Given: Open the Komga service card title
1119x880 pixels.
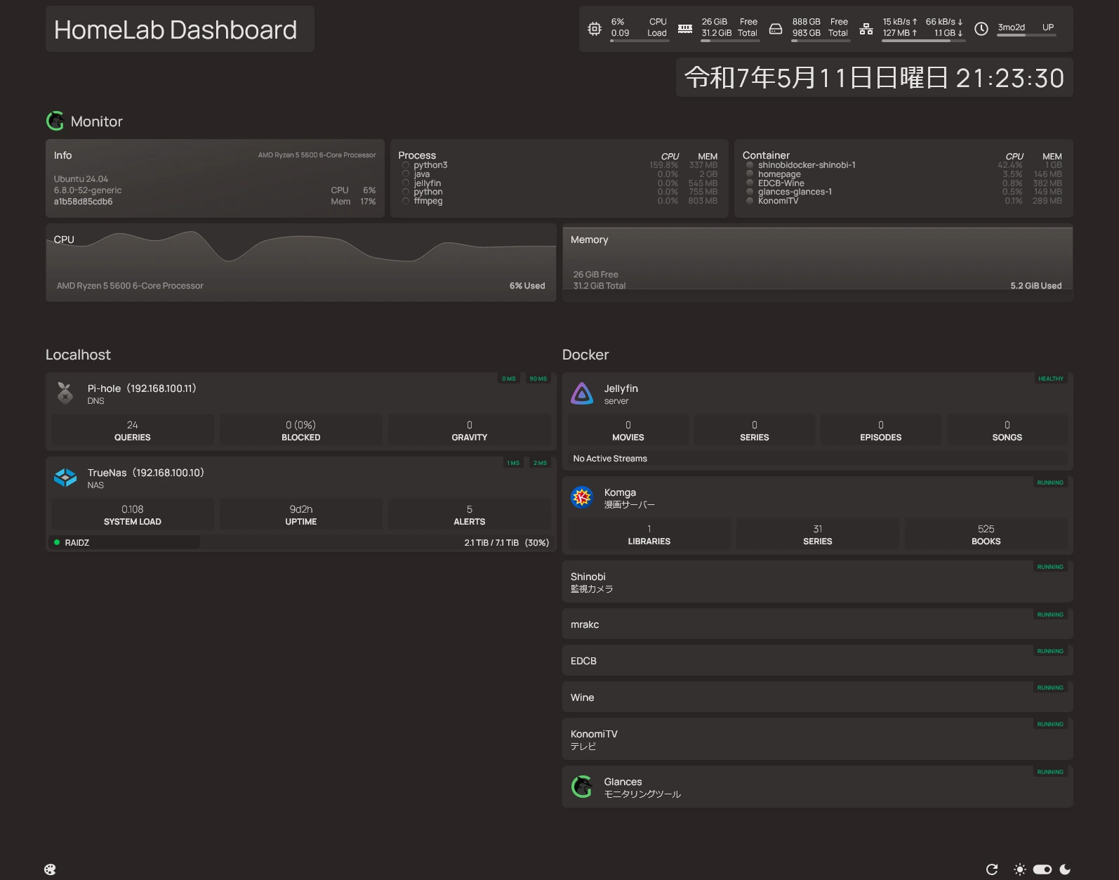Looking at the screenshot, I should [x=620, y=492].
